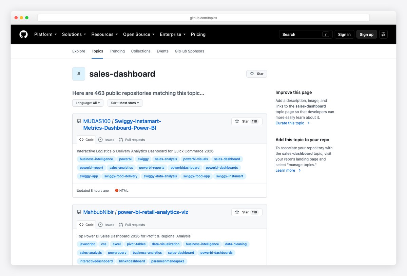Expand the Enterprise menu

click(x=173, y=34)
